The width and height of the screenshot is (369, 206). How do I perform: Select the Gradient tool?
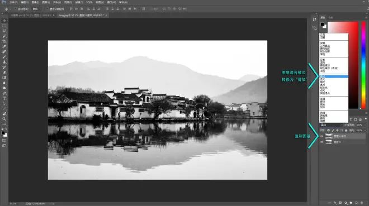pos(4,78)
